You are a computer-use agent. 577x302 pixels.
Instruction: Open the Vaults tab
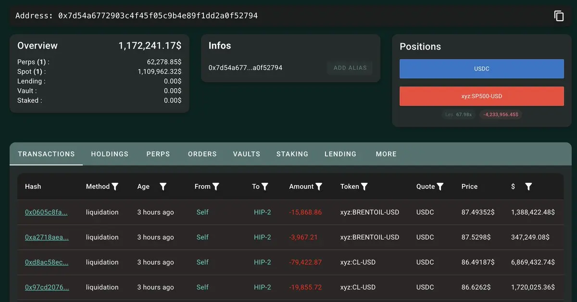[247, 154]
